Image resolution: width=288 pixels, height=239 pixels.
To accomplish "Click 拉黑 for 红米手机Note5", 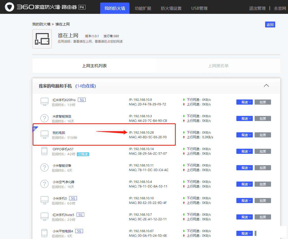I will point(263,217).
